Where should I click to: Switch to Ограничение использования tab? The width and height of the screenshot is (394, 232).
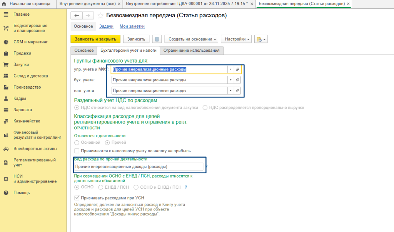click(191, 50)
